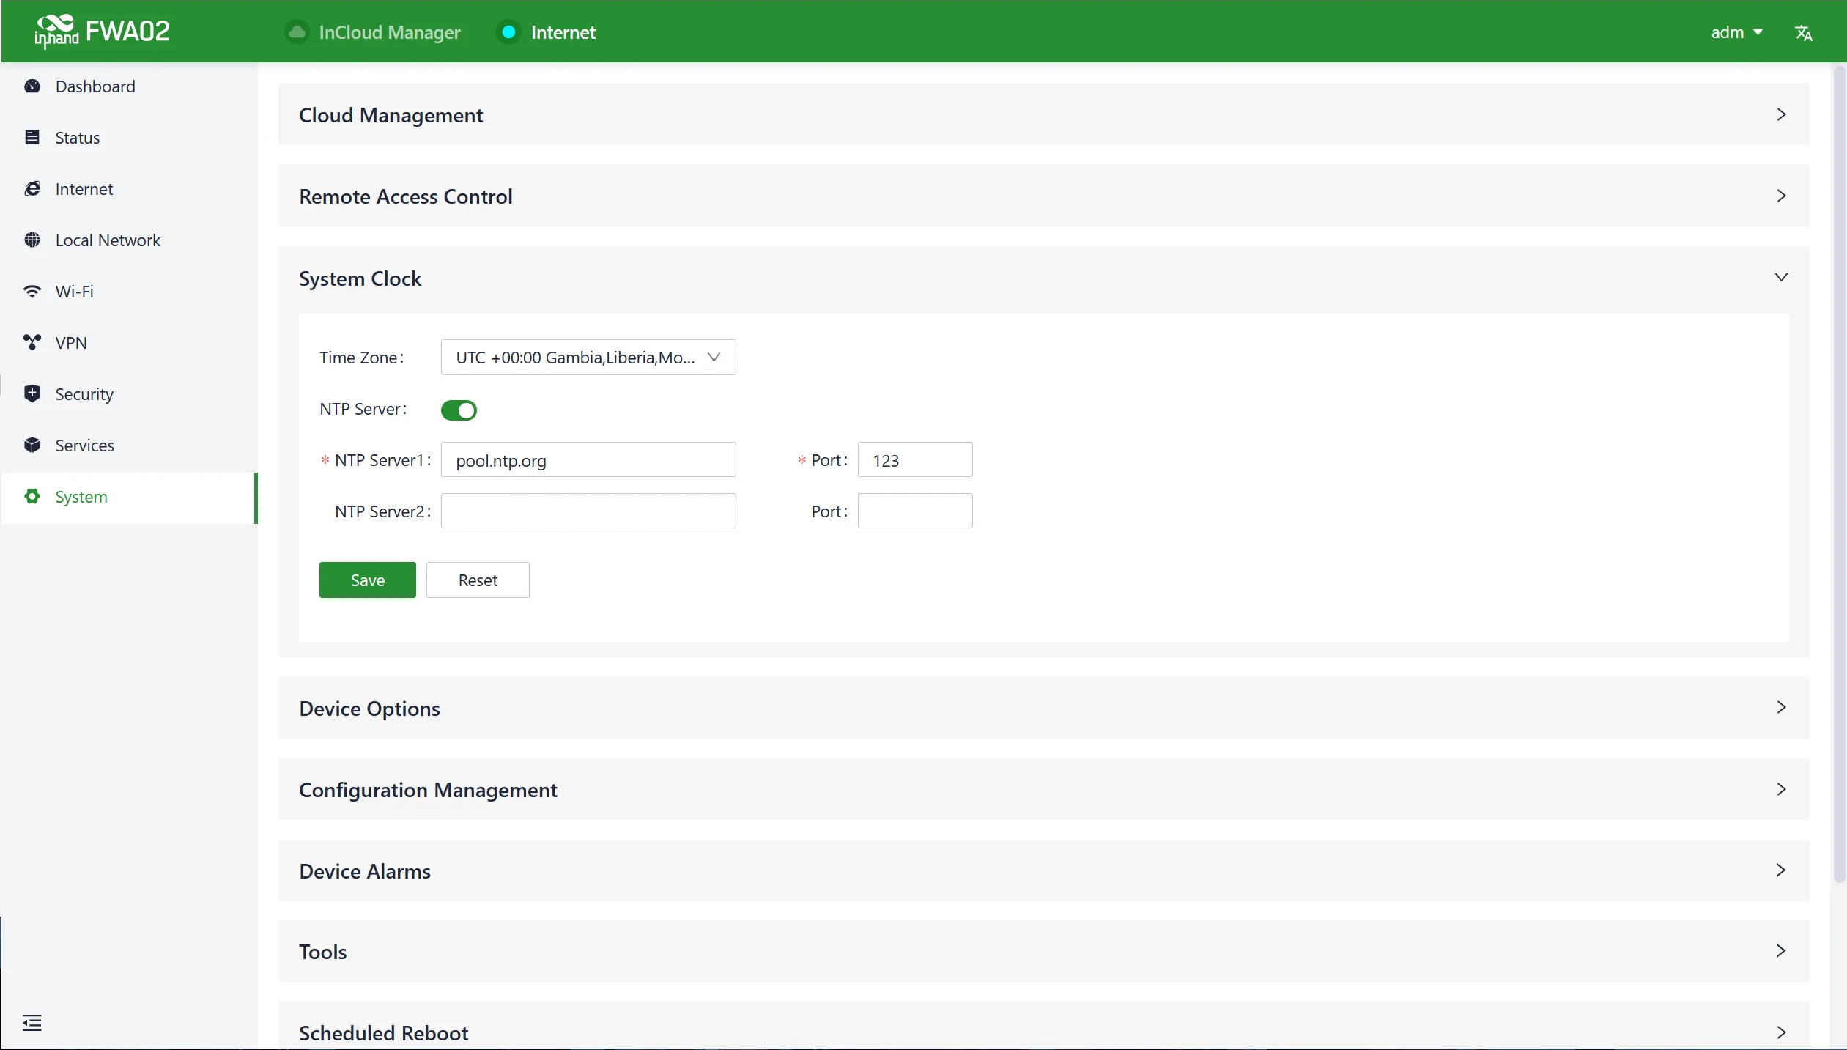
Task: Click the System gear icon
Action: point(32,497)
